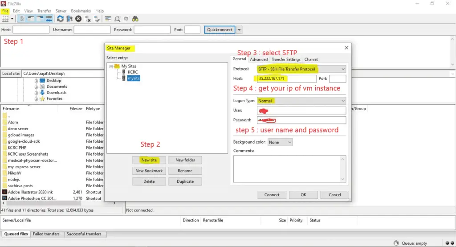The image size is (456, 247).
Task: Focus the Site Manager Port field
Action: [338, 78]
